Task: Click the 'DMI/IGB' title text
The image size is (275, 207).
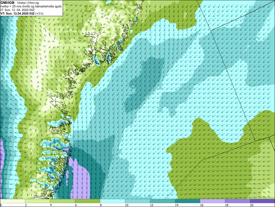Action: coord(7,3)
